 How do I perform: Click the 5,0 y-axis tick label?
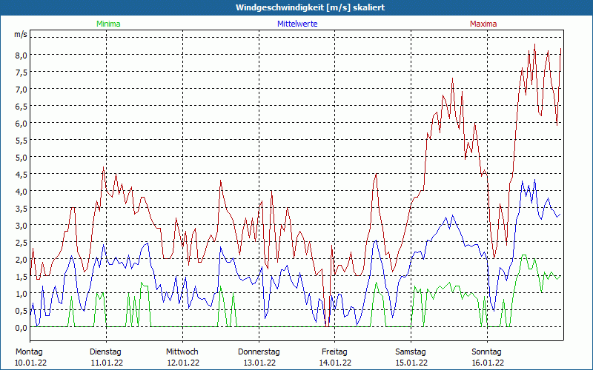(x=20, y=157)
